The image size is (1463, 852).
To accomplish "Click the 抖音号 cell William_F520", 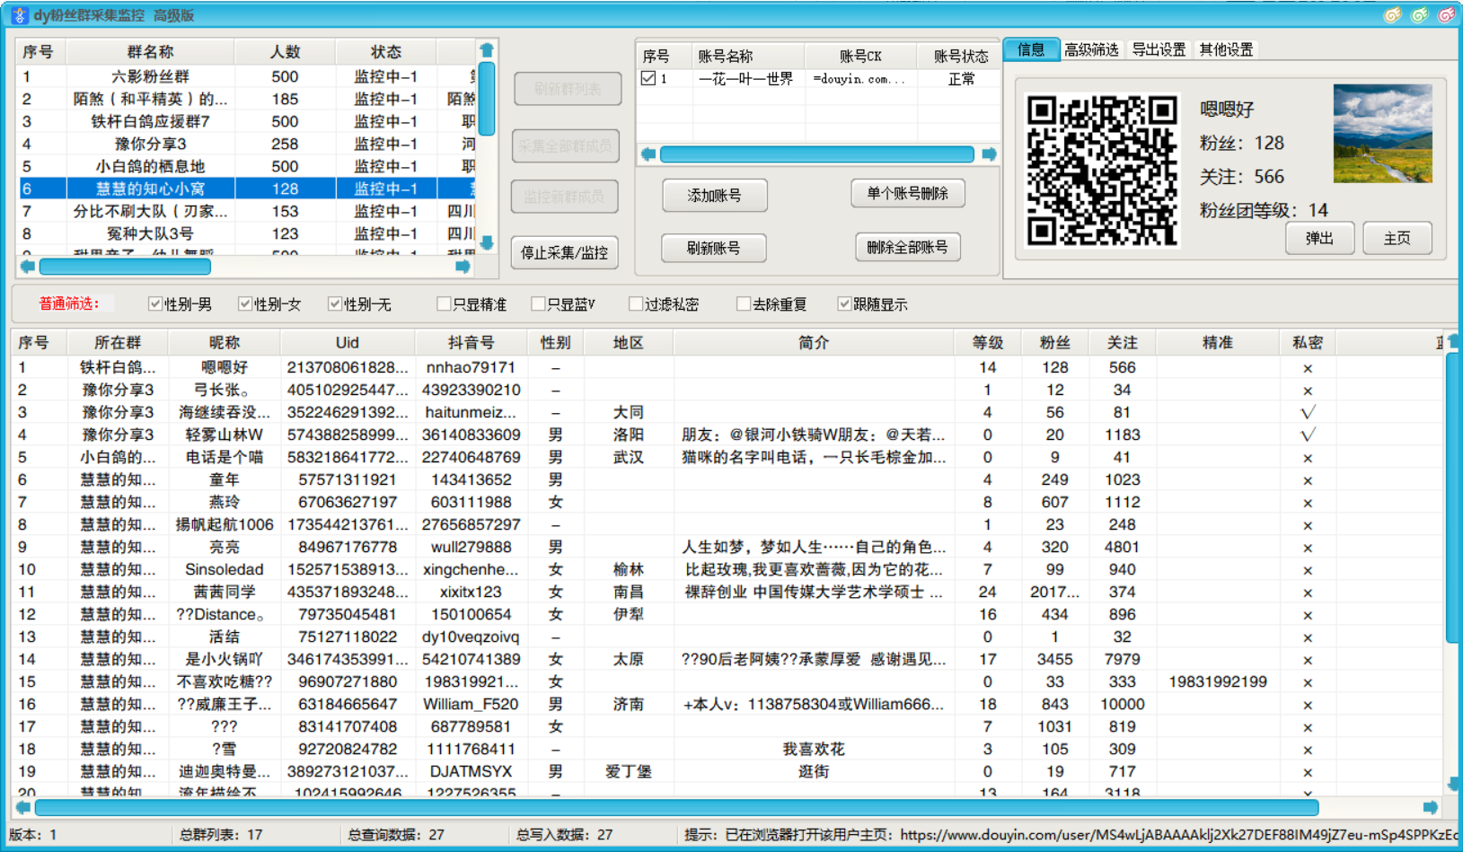I will 471,705.
